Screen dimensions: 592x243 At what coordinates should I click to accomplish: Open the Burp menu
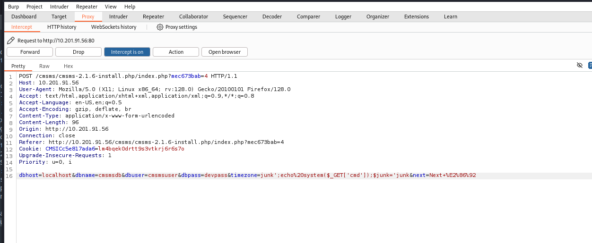(x=14, y=7)
